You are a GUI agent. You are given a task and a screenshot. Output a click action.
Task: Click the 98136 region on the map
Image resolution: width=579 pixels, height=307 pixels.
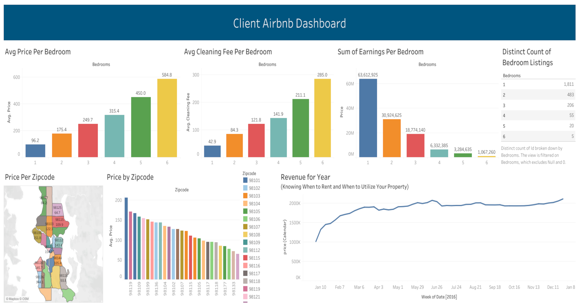point(40,279)
